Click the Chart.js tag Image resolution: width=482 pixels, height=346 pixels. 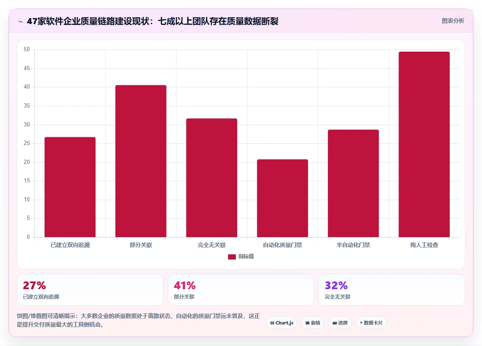281,323
